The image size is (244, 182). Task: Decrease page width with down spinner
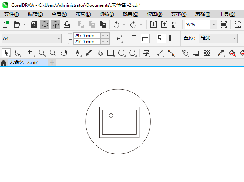click(x=103, y=35)
